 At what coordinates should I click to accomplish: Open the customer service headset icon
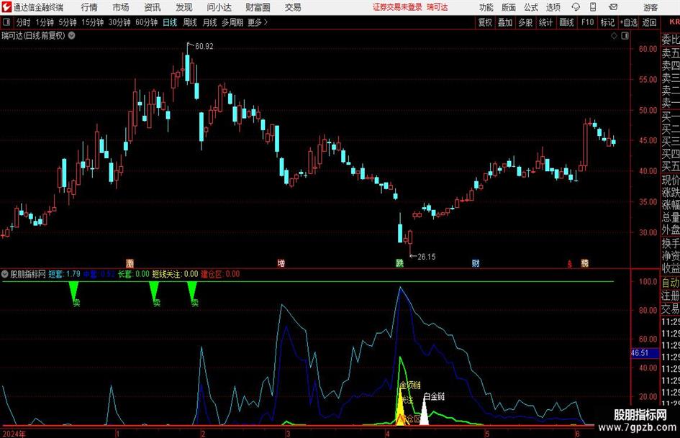click(576, 7)
